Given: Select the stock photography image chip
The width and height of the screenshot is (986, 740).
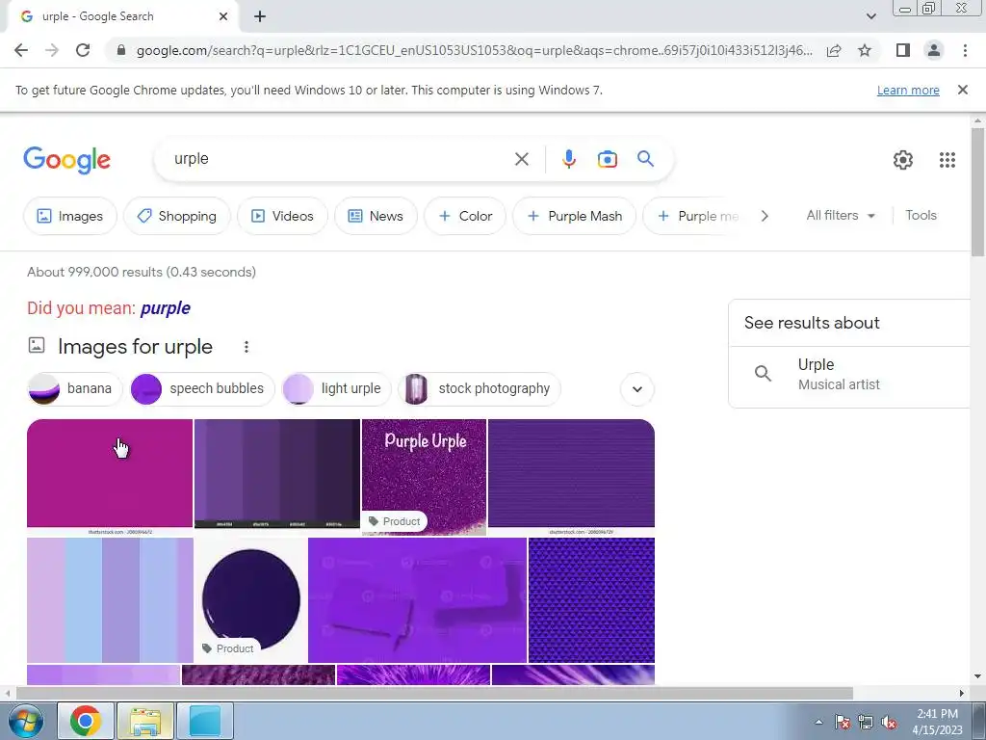Looking at the screenshot, I should point(480,389).
